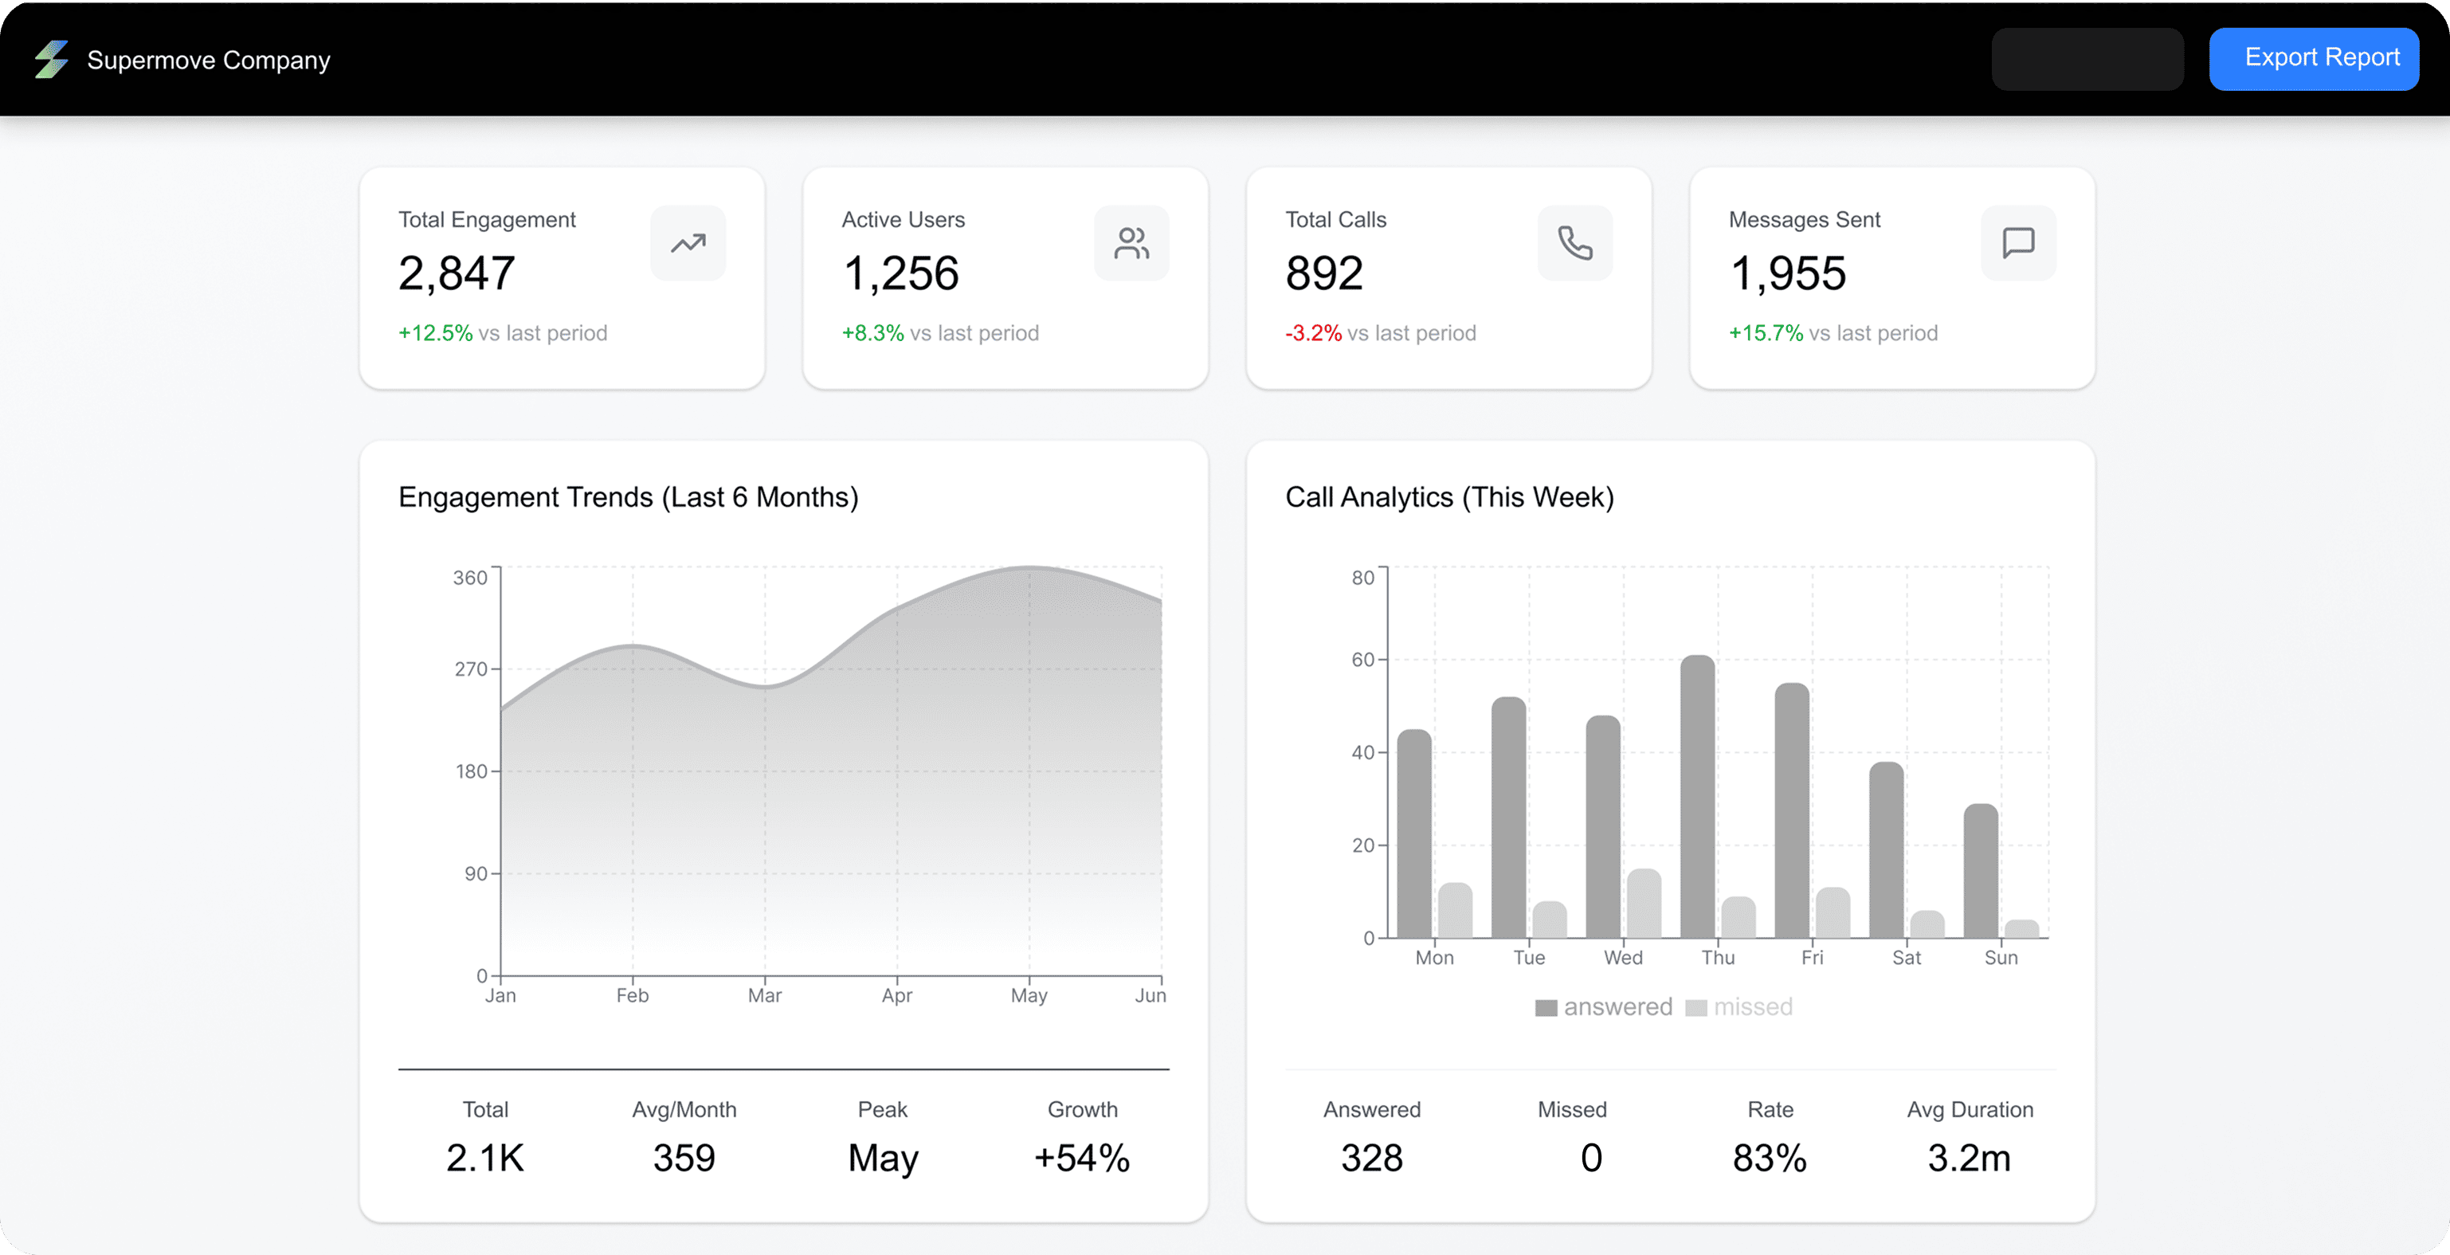Open the dark selector box beside Export Report
Screen dimensions: 2450x1255
2087,59
